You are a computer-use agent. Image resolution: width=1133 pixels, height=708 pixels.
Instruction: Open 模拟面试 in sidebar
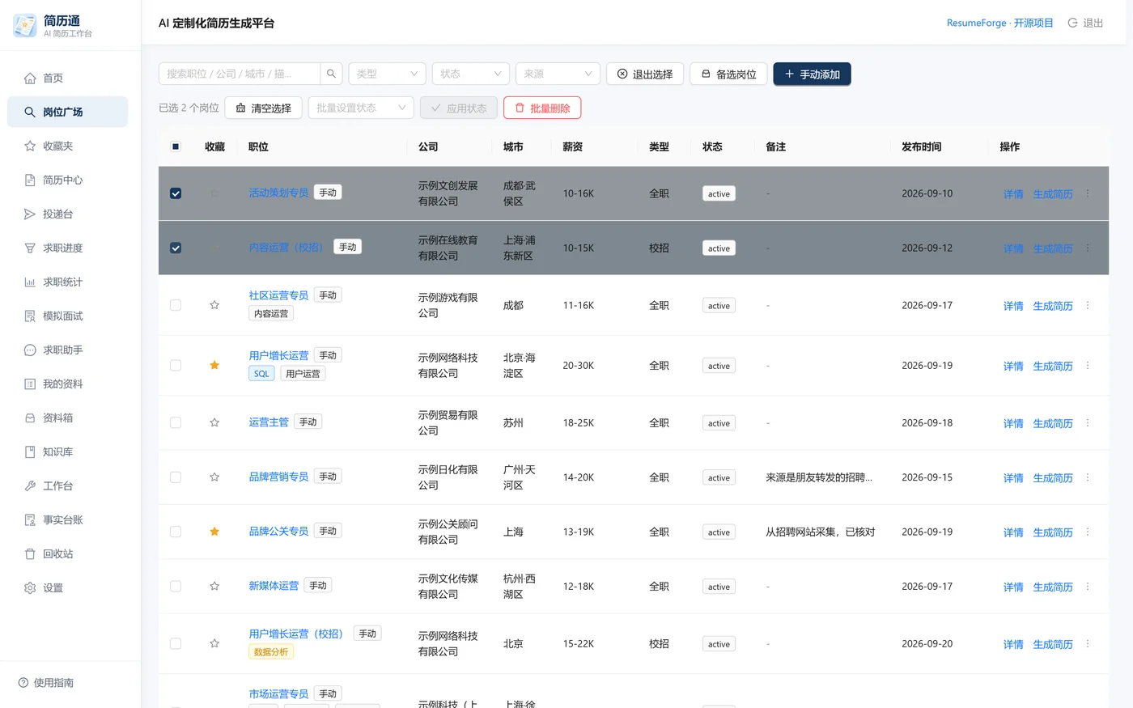tap(68, 316)
